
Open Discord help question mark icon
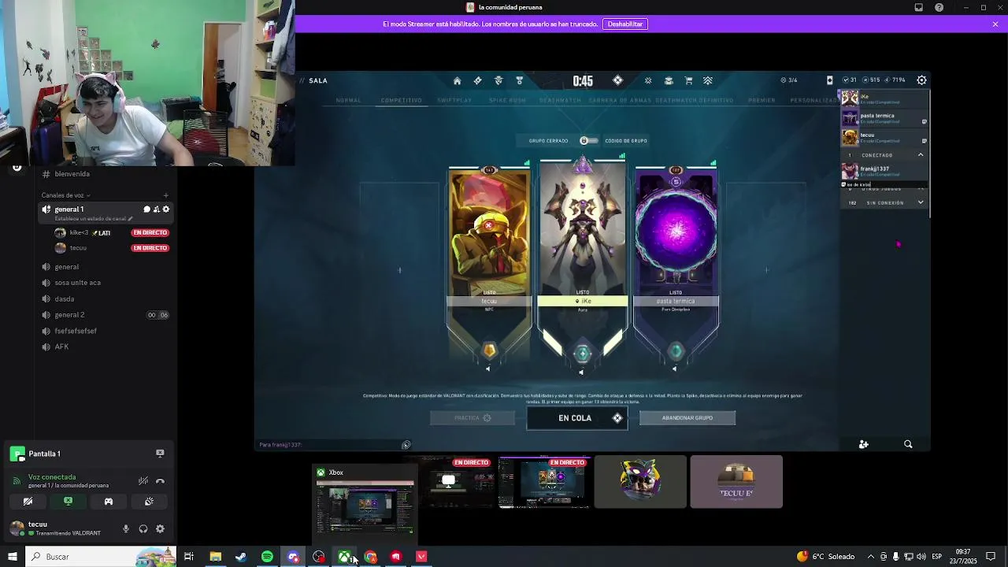tap(939, 7)
